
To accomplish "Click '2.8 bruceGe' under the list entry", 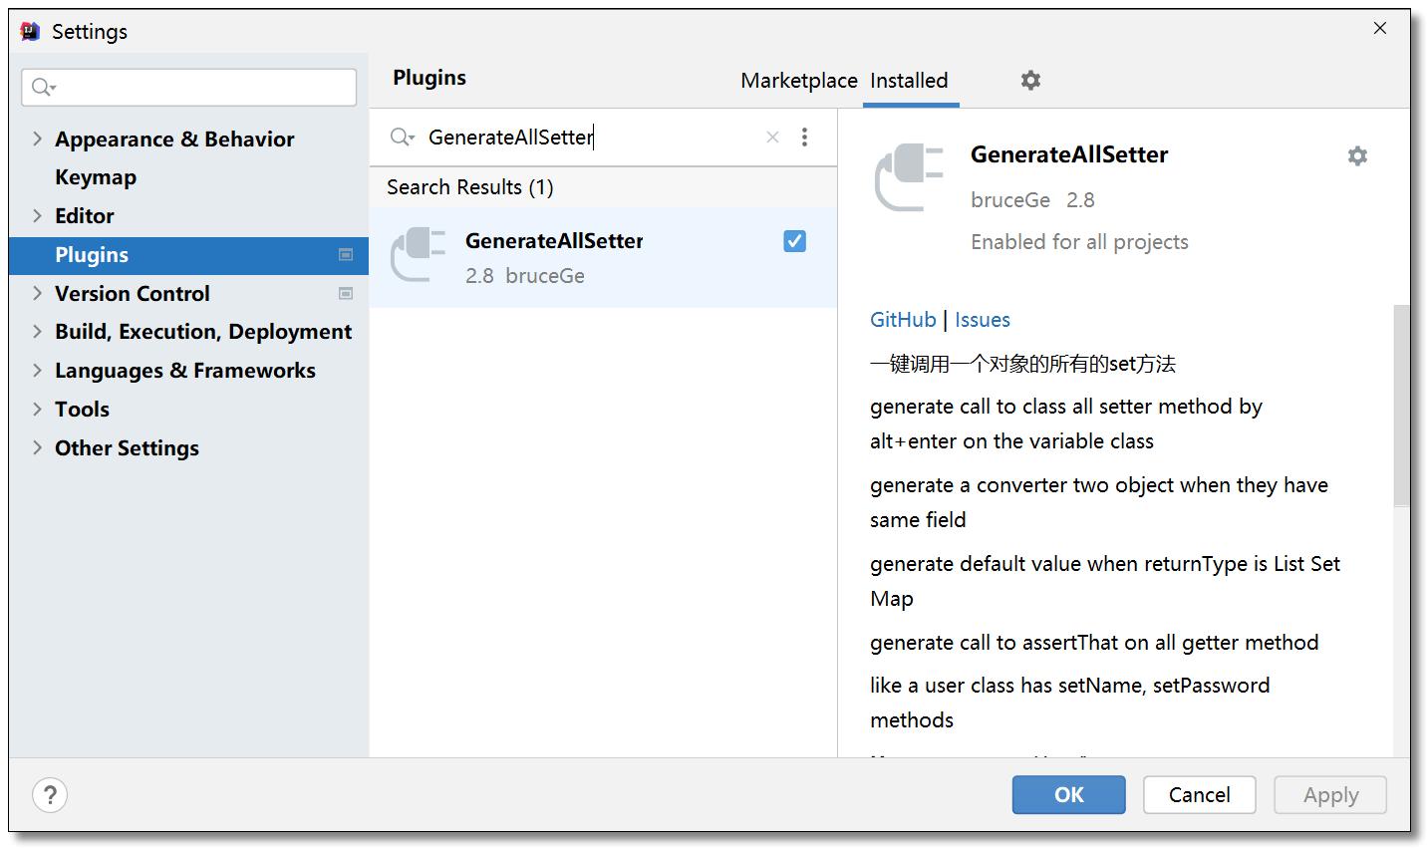I will point(525,276).
